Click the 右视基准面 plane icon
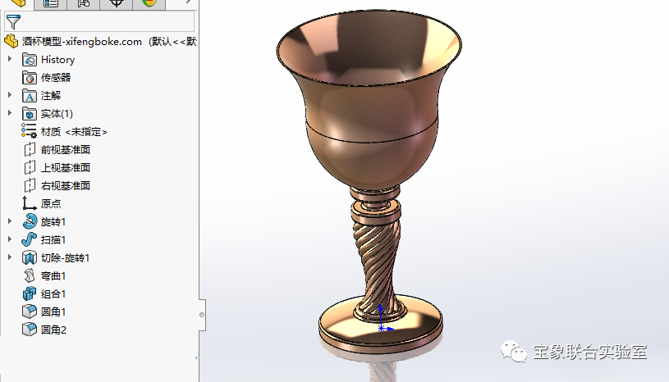Image resolution: width=669 pixels, height=382 pixels. tap(29, 185)
